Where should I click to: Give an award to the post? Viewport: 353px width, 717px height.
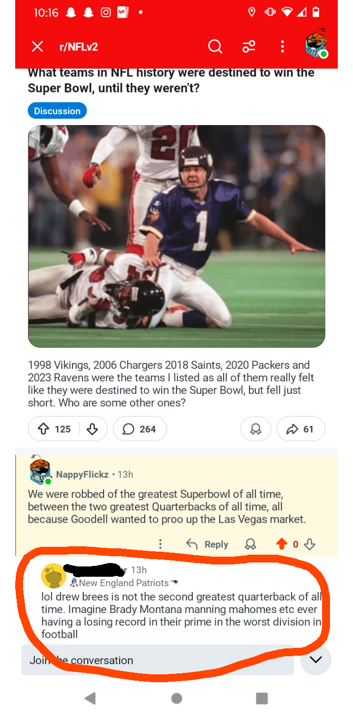[x=255, y=429]
